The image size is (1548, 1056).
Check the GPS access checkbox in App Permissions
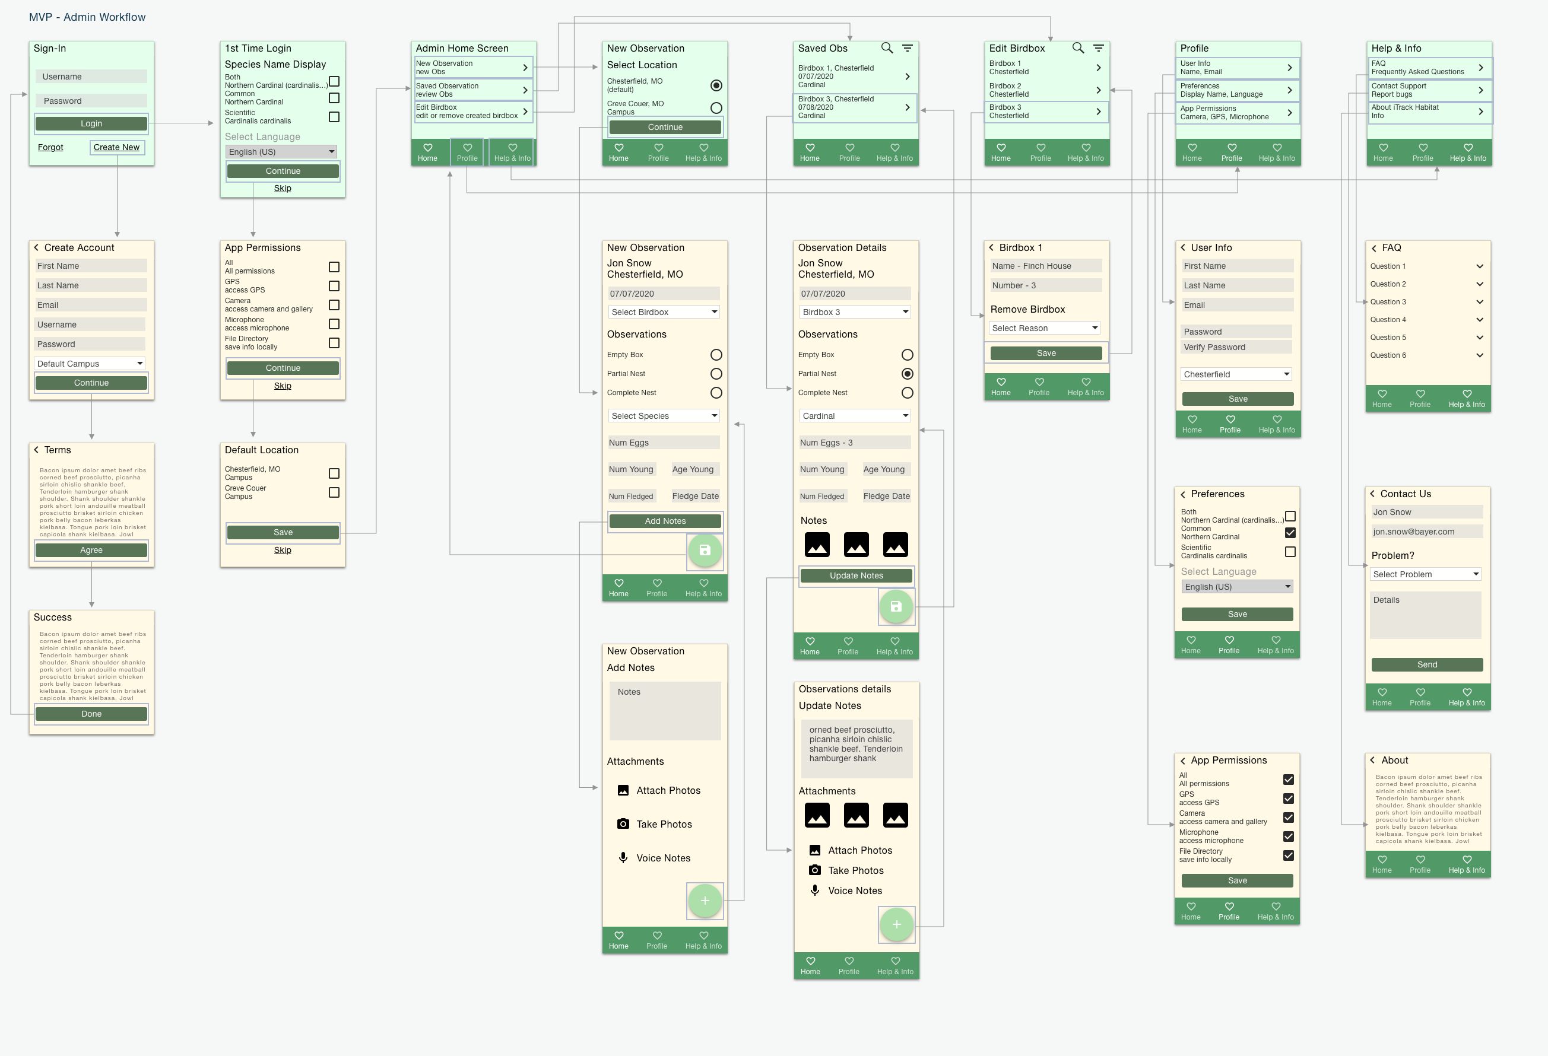pos(334,285)
